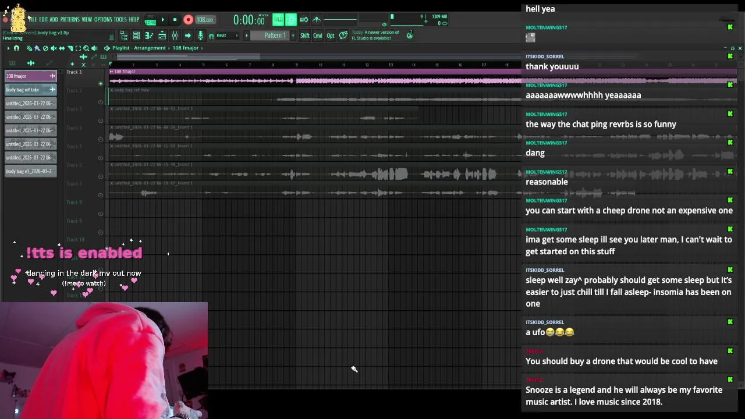The height and width of the screenshot is (419, 745).
Task: Expand the Arrangement breadcrumb arrow
Action: tap(168, 48)
